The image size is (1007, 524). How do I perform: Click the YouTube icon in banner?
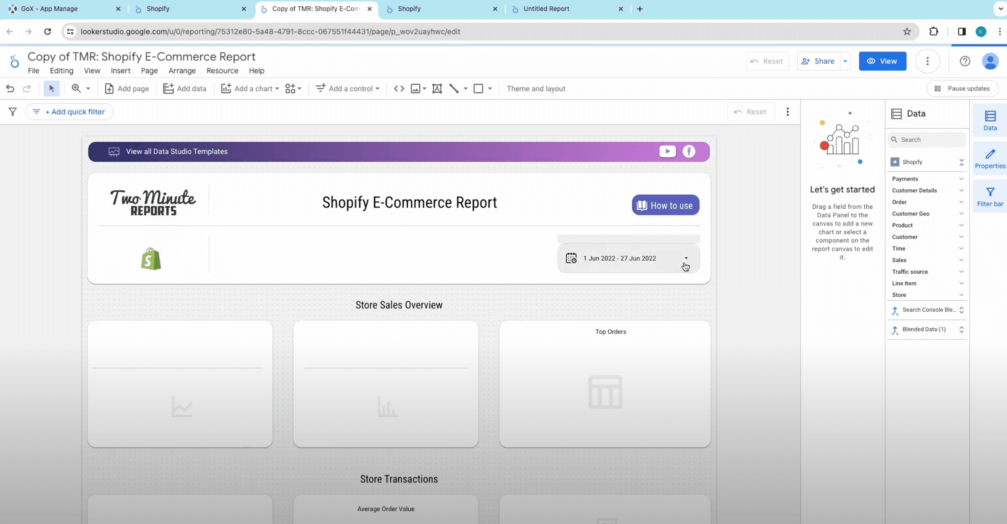pos(667,151)
